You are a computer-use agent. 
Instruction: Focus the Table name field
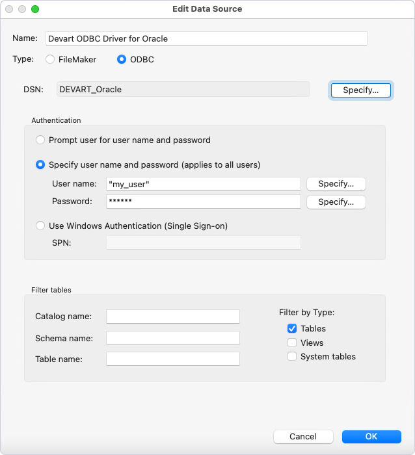(x=173, y=359)
